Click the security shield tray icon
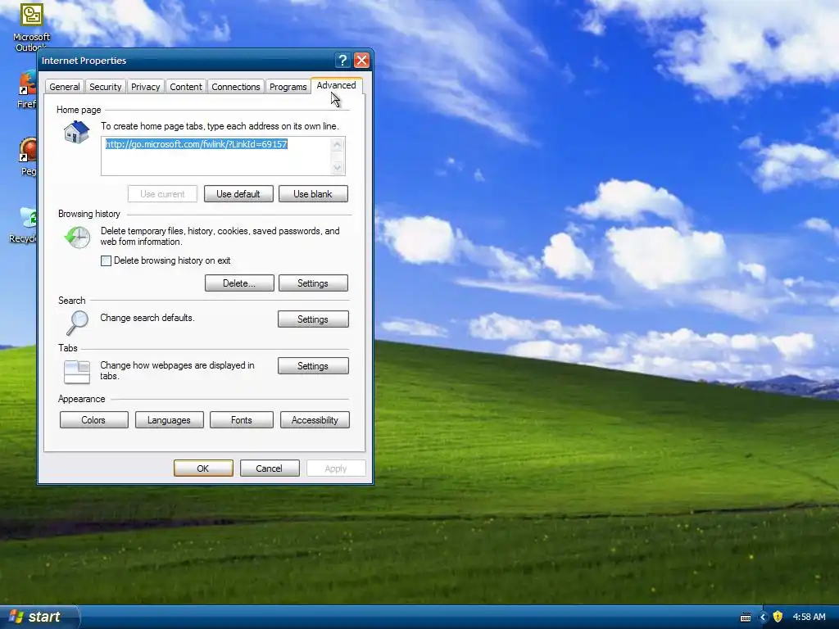The image size is (839, 629). 778,617
